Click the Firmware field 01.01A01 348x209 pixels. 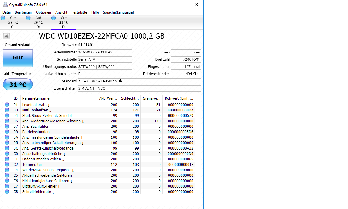pos(105,45)
